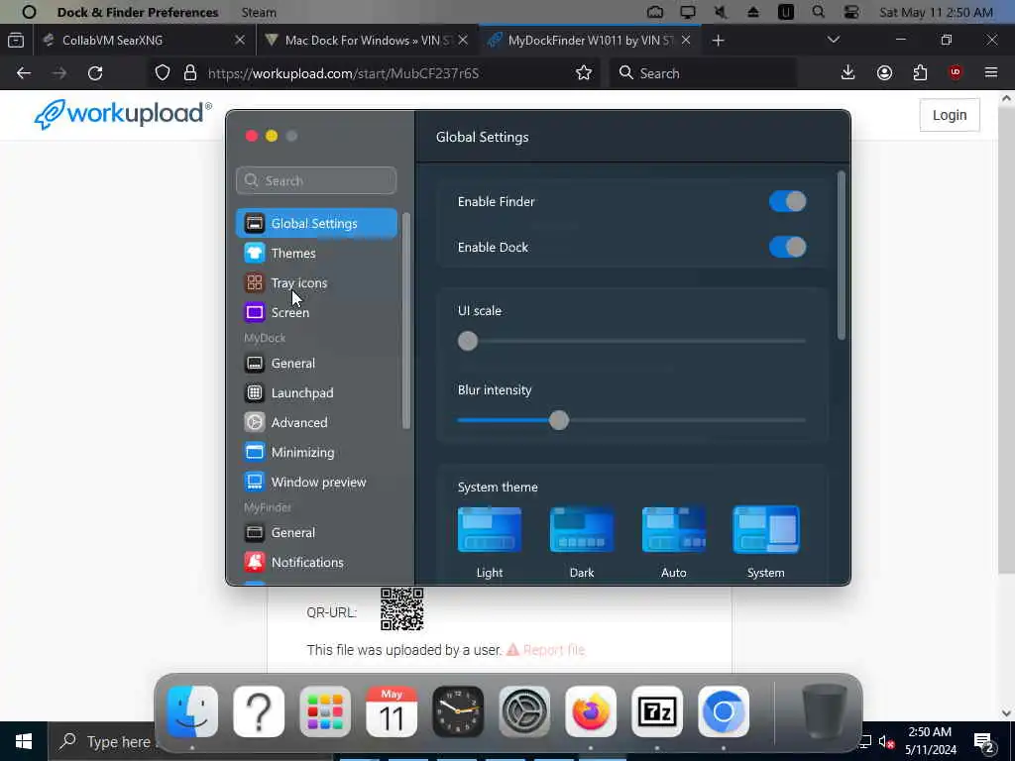Image resolution: width=1015 pixels, height=761 pixels.
Task: Click the preferences Search field
Action: click(x=316, y=180)
